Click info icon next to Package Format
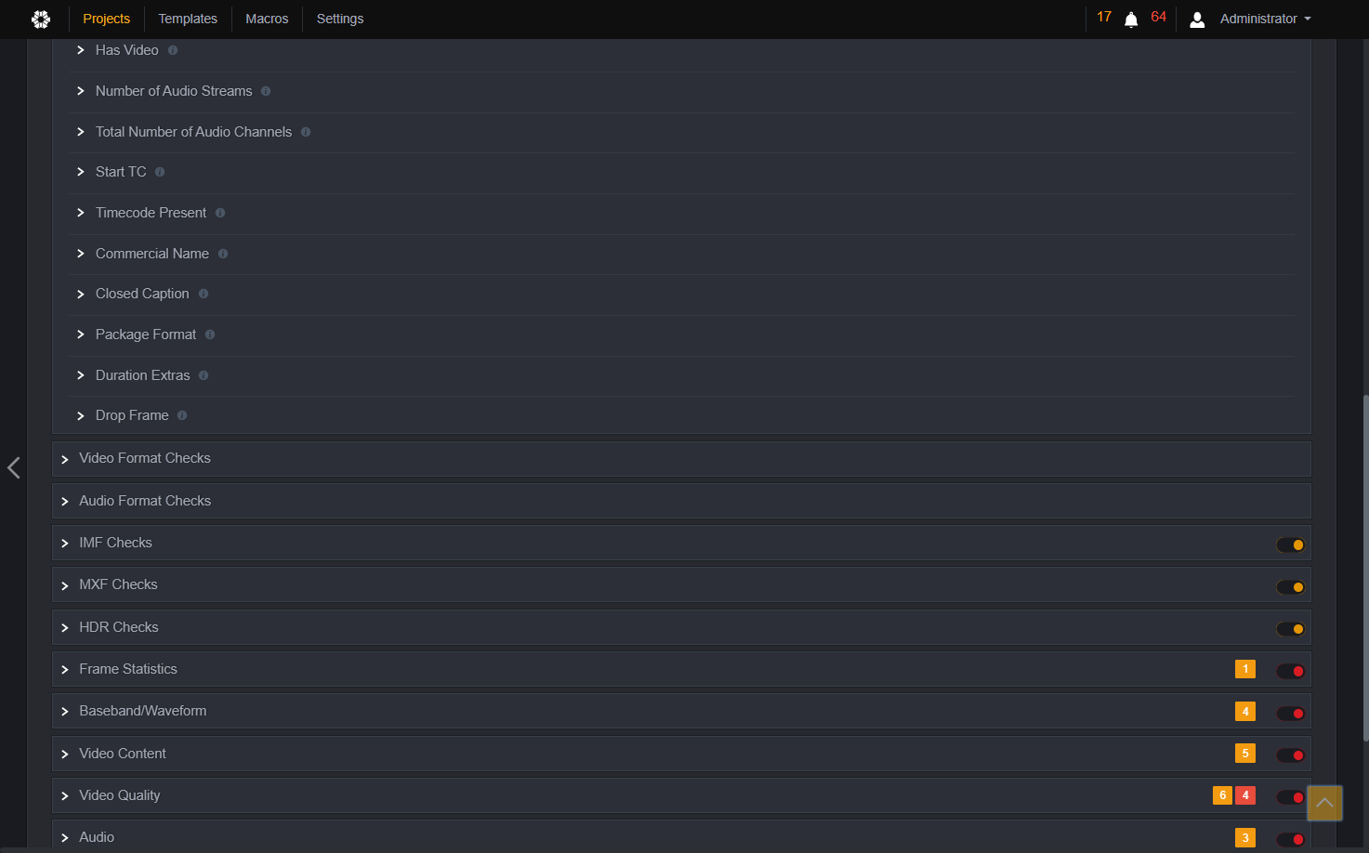The width and height of the screenshot is (1369, 853). [210, 335]
